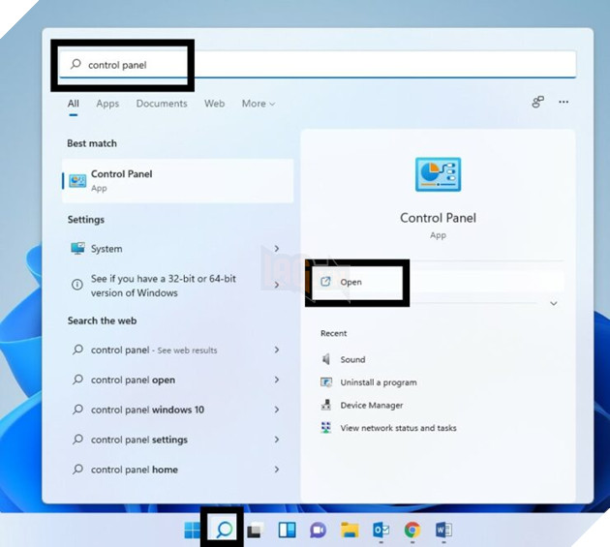Launch Google Chrome from the taskbar

(412, 530)
